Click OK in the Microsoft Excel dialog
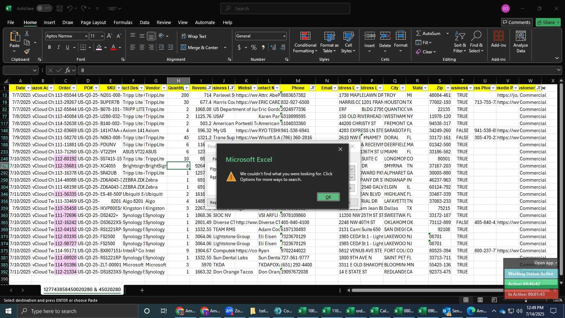The width and height of the screenshot is (565, 318). (328, 197)
